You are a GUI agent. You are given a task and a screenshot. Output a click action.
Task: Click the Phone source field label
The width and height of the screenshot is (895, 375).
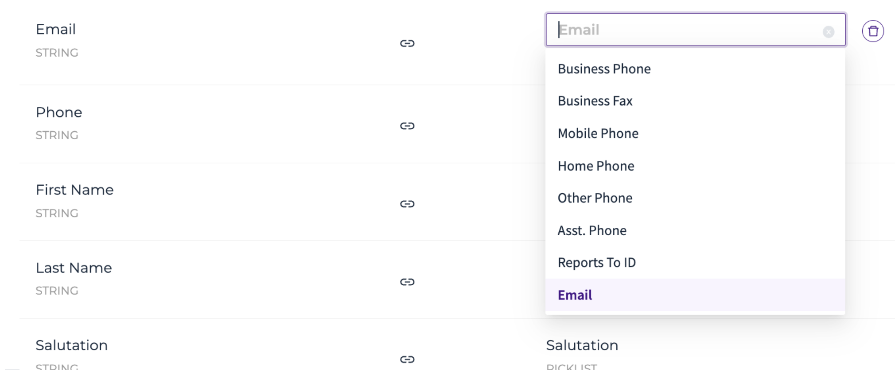coord(59,112)
